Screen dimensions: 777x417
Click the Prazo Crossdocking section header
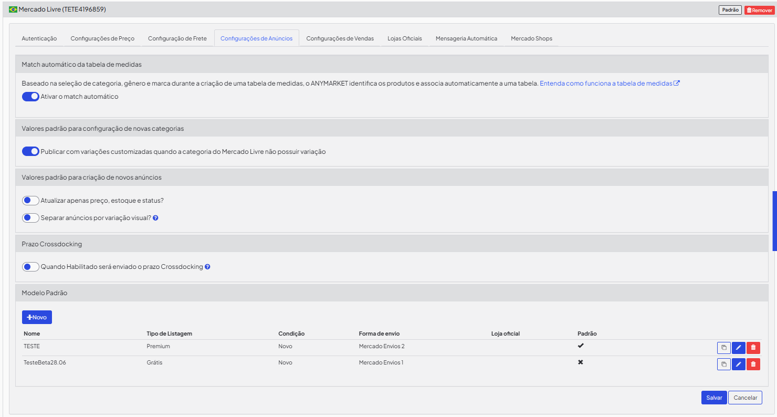tap(392, 244)
